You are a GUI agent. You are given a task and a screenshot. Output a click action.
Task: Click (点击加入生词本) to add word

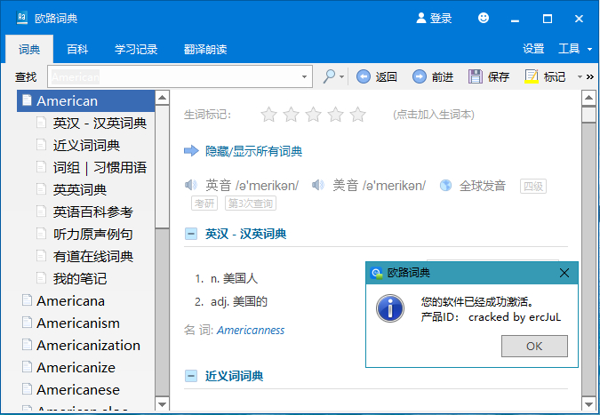point(434,115)
